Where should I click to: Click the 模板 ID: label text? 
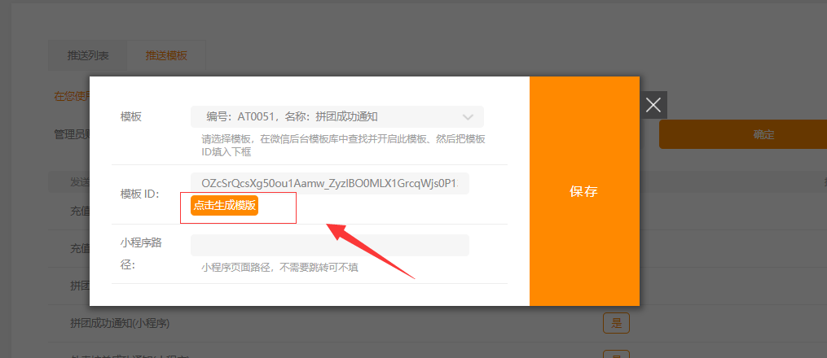tap(139, 194)
